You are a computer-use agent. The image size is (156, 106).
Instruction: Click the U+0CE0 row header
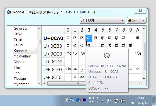pyautogui.click(x=53, y=69)
